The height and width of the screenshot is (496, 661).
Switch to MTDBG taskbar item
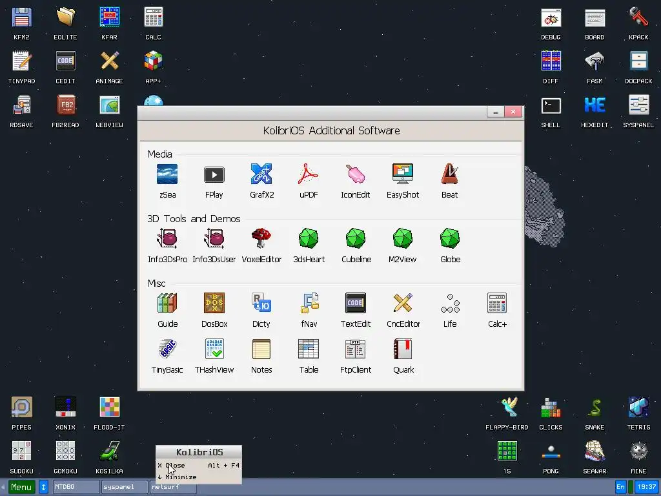click(76, 487)
